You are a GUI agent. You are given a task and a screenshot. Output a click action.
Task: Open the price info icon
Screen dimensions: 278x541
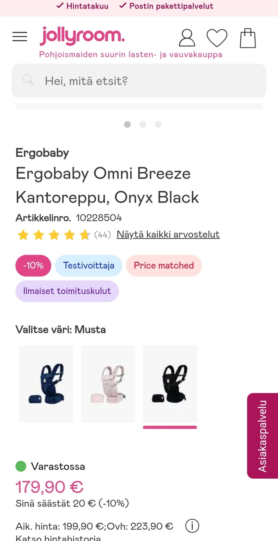(x=192, y=526)
